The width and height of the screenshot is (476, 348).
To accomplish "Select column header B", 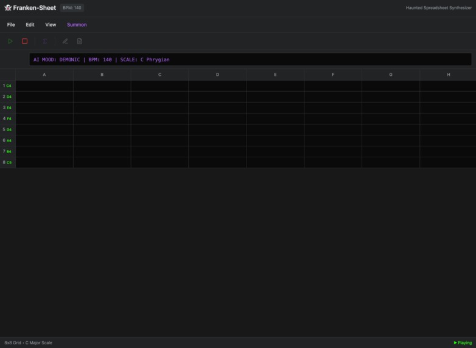I will [x=102, y=75].
